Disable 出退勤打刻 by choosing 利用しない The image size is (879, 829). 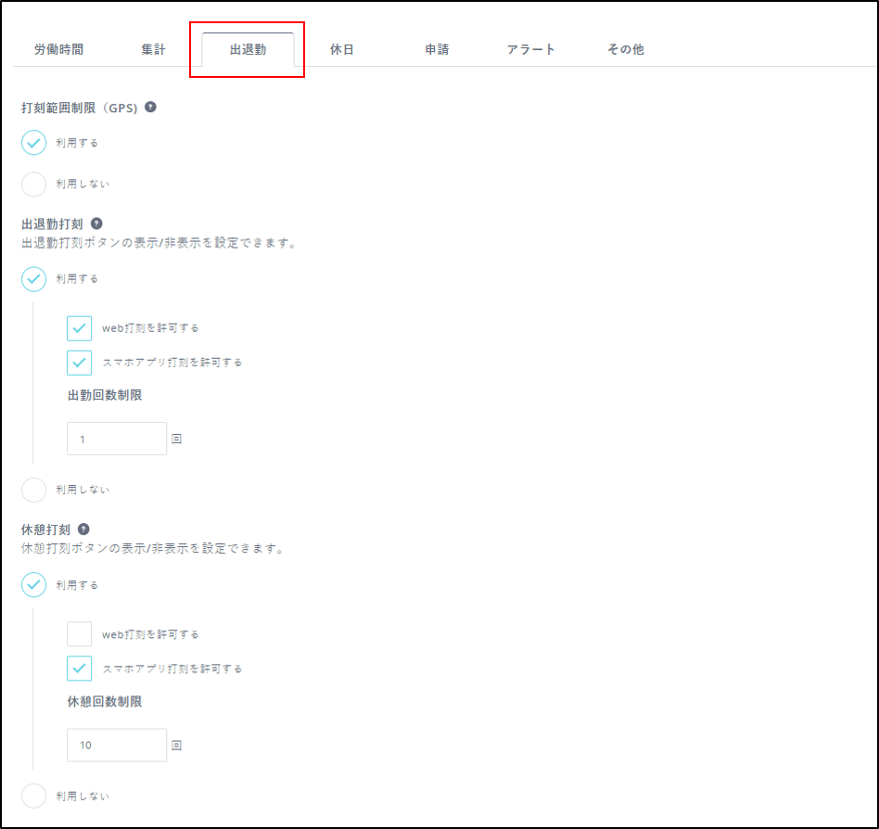tap(33, 490)
